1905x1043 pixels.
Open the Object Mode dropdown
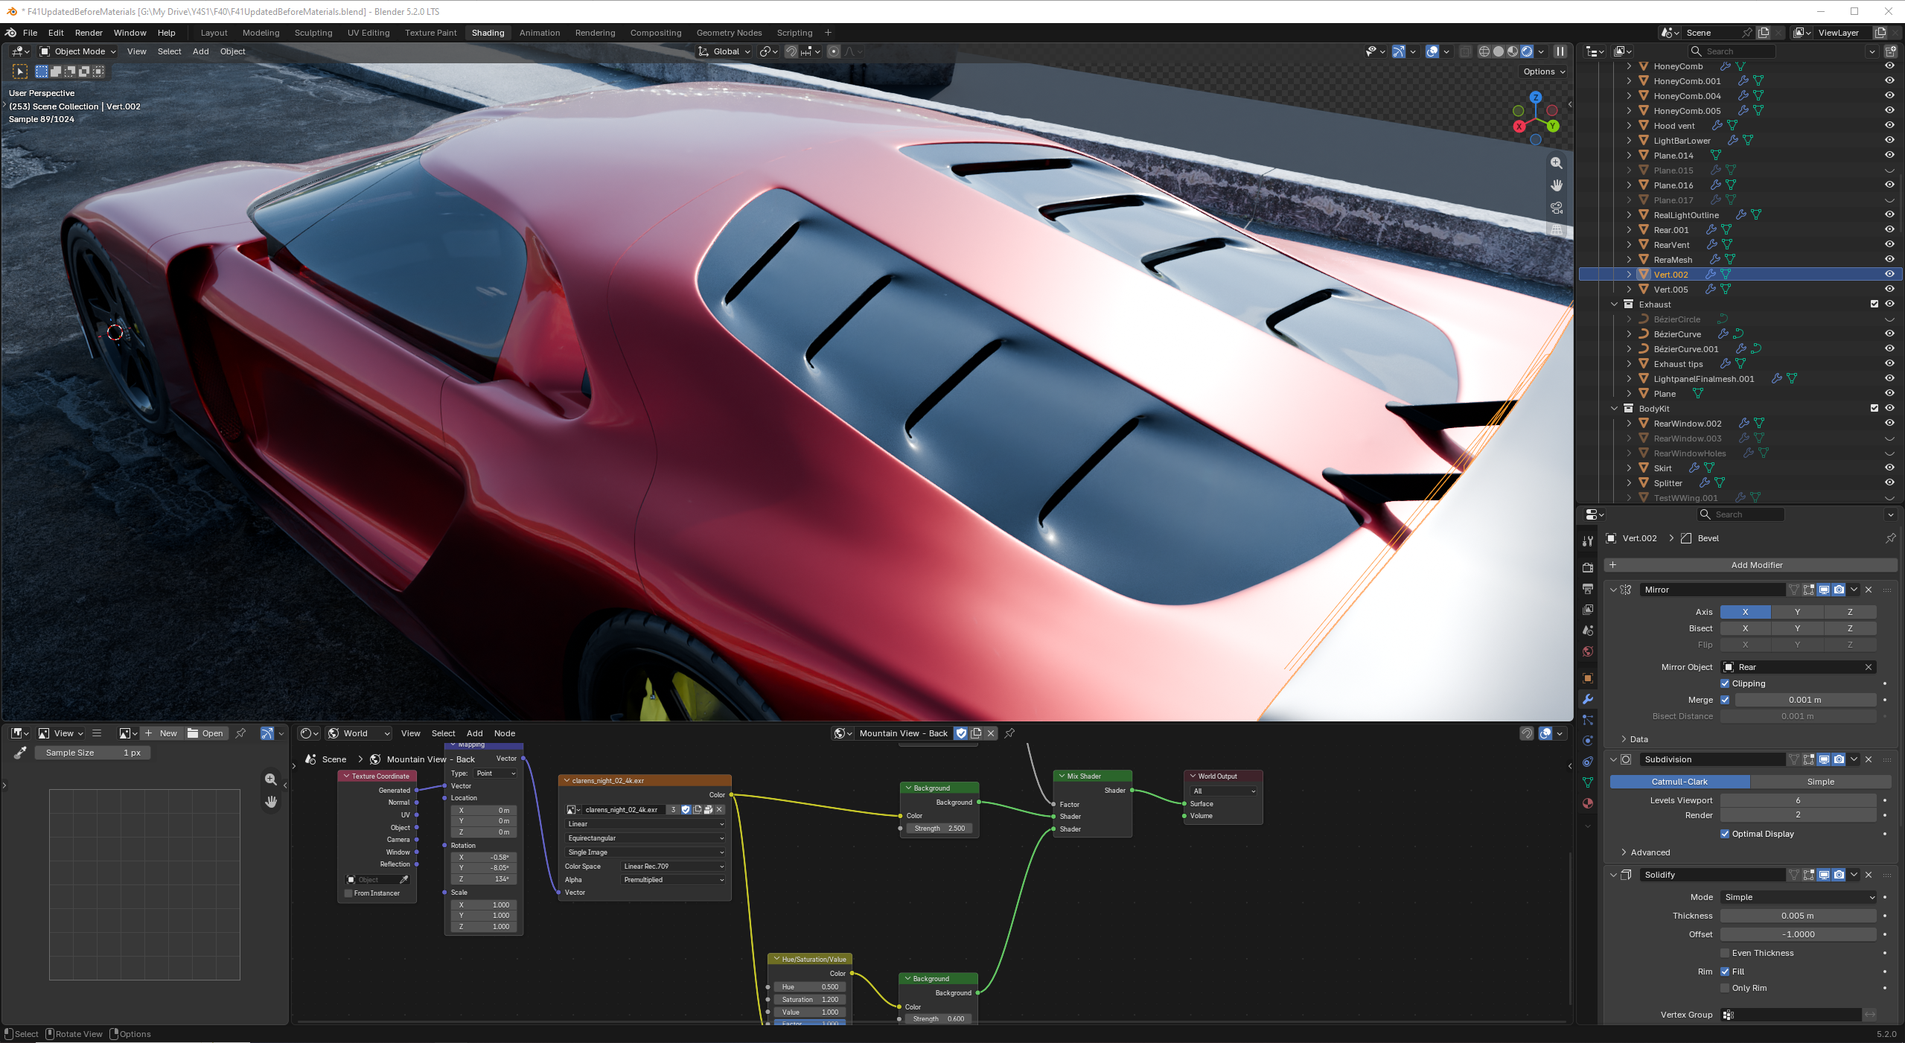pos(77,51)
